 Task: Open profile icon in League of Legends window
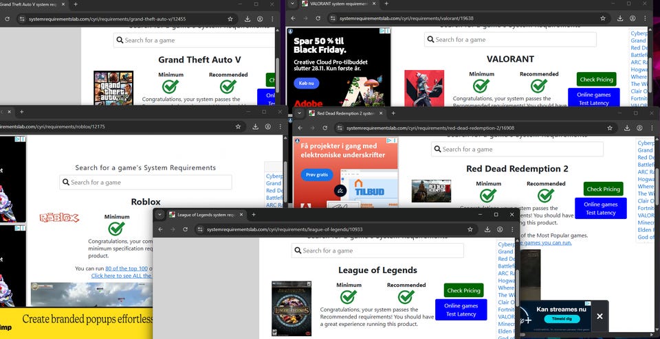click(500, 229)
